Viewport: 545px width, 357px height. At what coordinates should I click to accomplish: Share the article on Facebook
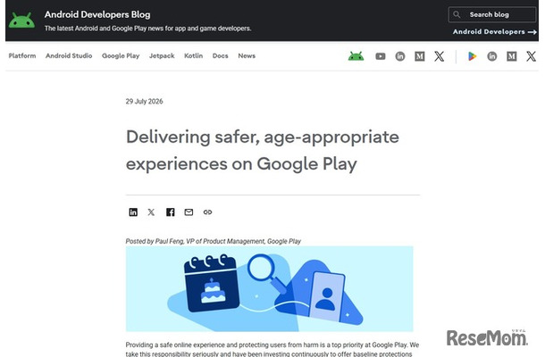click(x=171, y=212)
